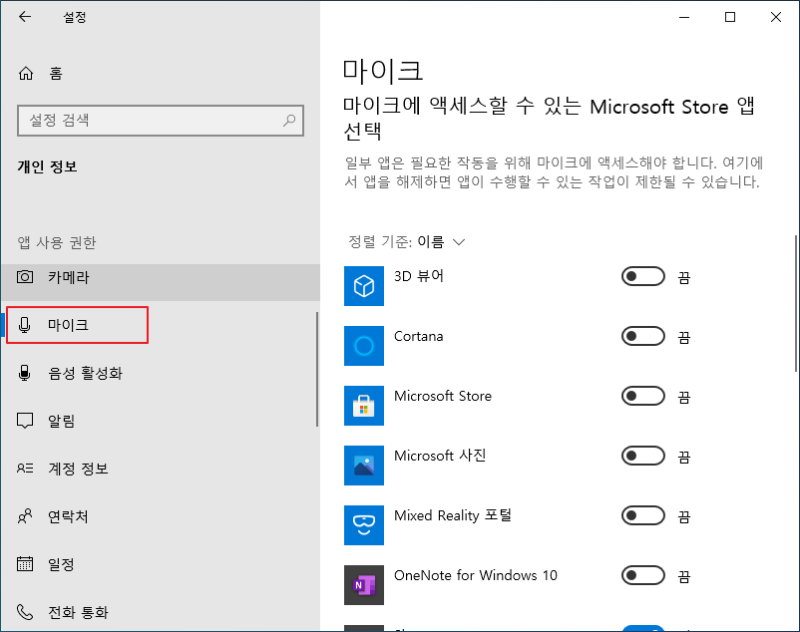
Task: Click the Home house icon
Action: tap(26, 74)
